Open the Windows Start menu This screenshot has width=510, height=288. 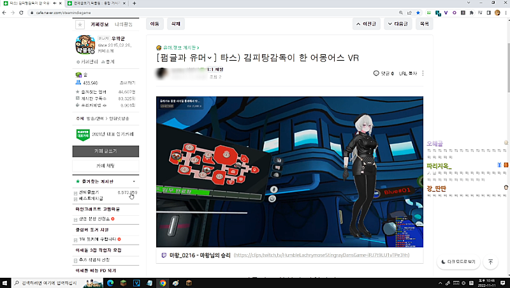tap(4, 283)
